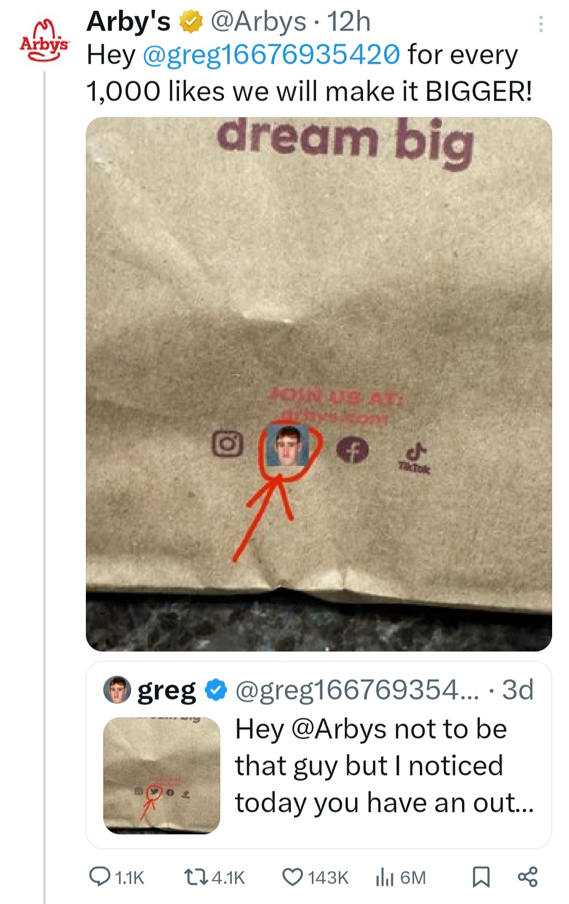Open the Arby's profile logo avatar
Image resolution: width=569 pixels, height=904 pixels.
(x=44, y=43)
